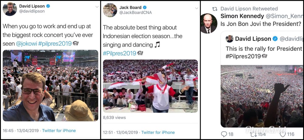The image size is (304, 140).
Task: Open #Pilpres2019 hashtag in Jack Board's tweet
Action: pos(119,53)
